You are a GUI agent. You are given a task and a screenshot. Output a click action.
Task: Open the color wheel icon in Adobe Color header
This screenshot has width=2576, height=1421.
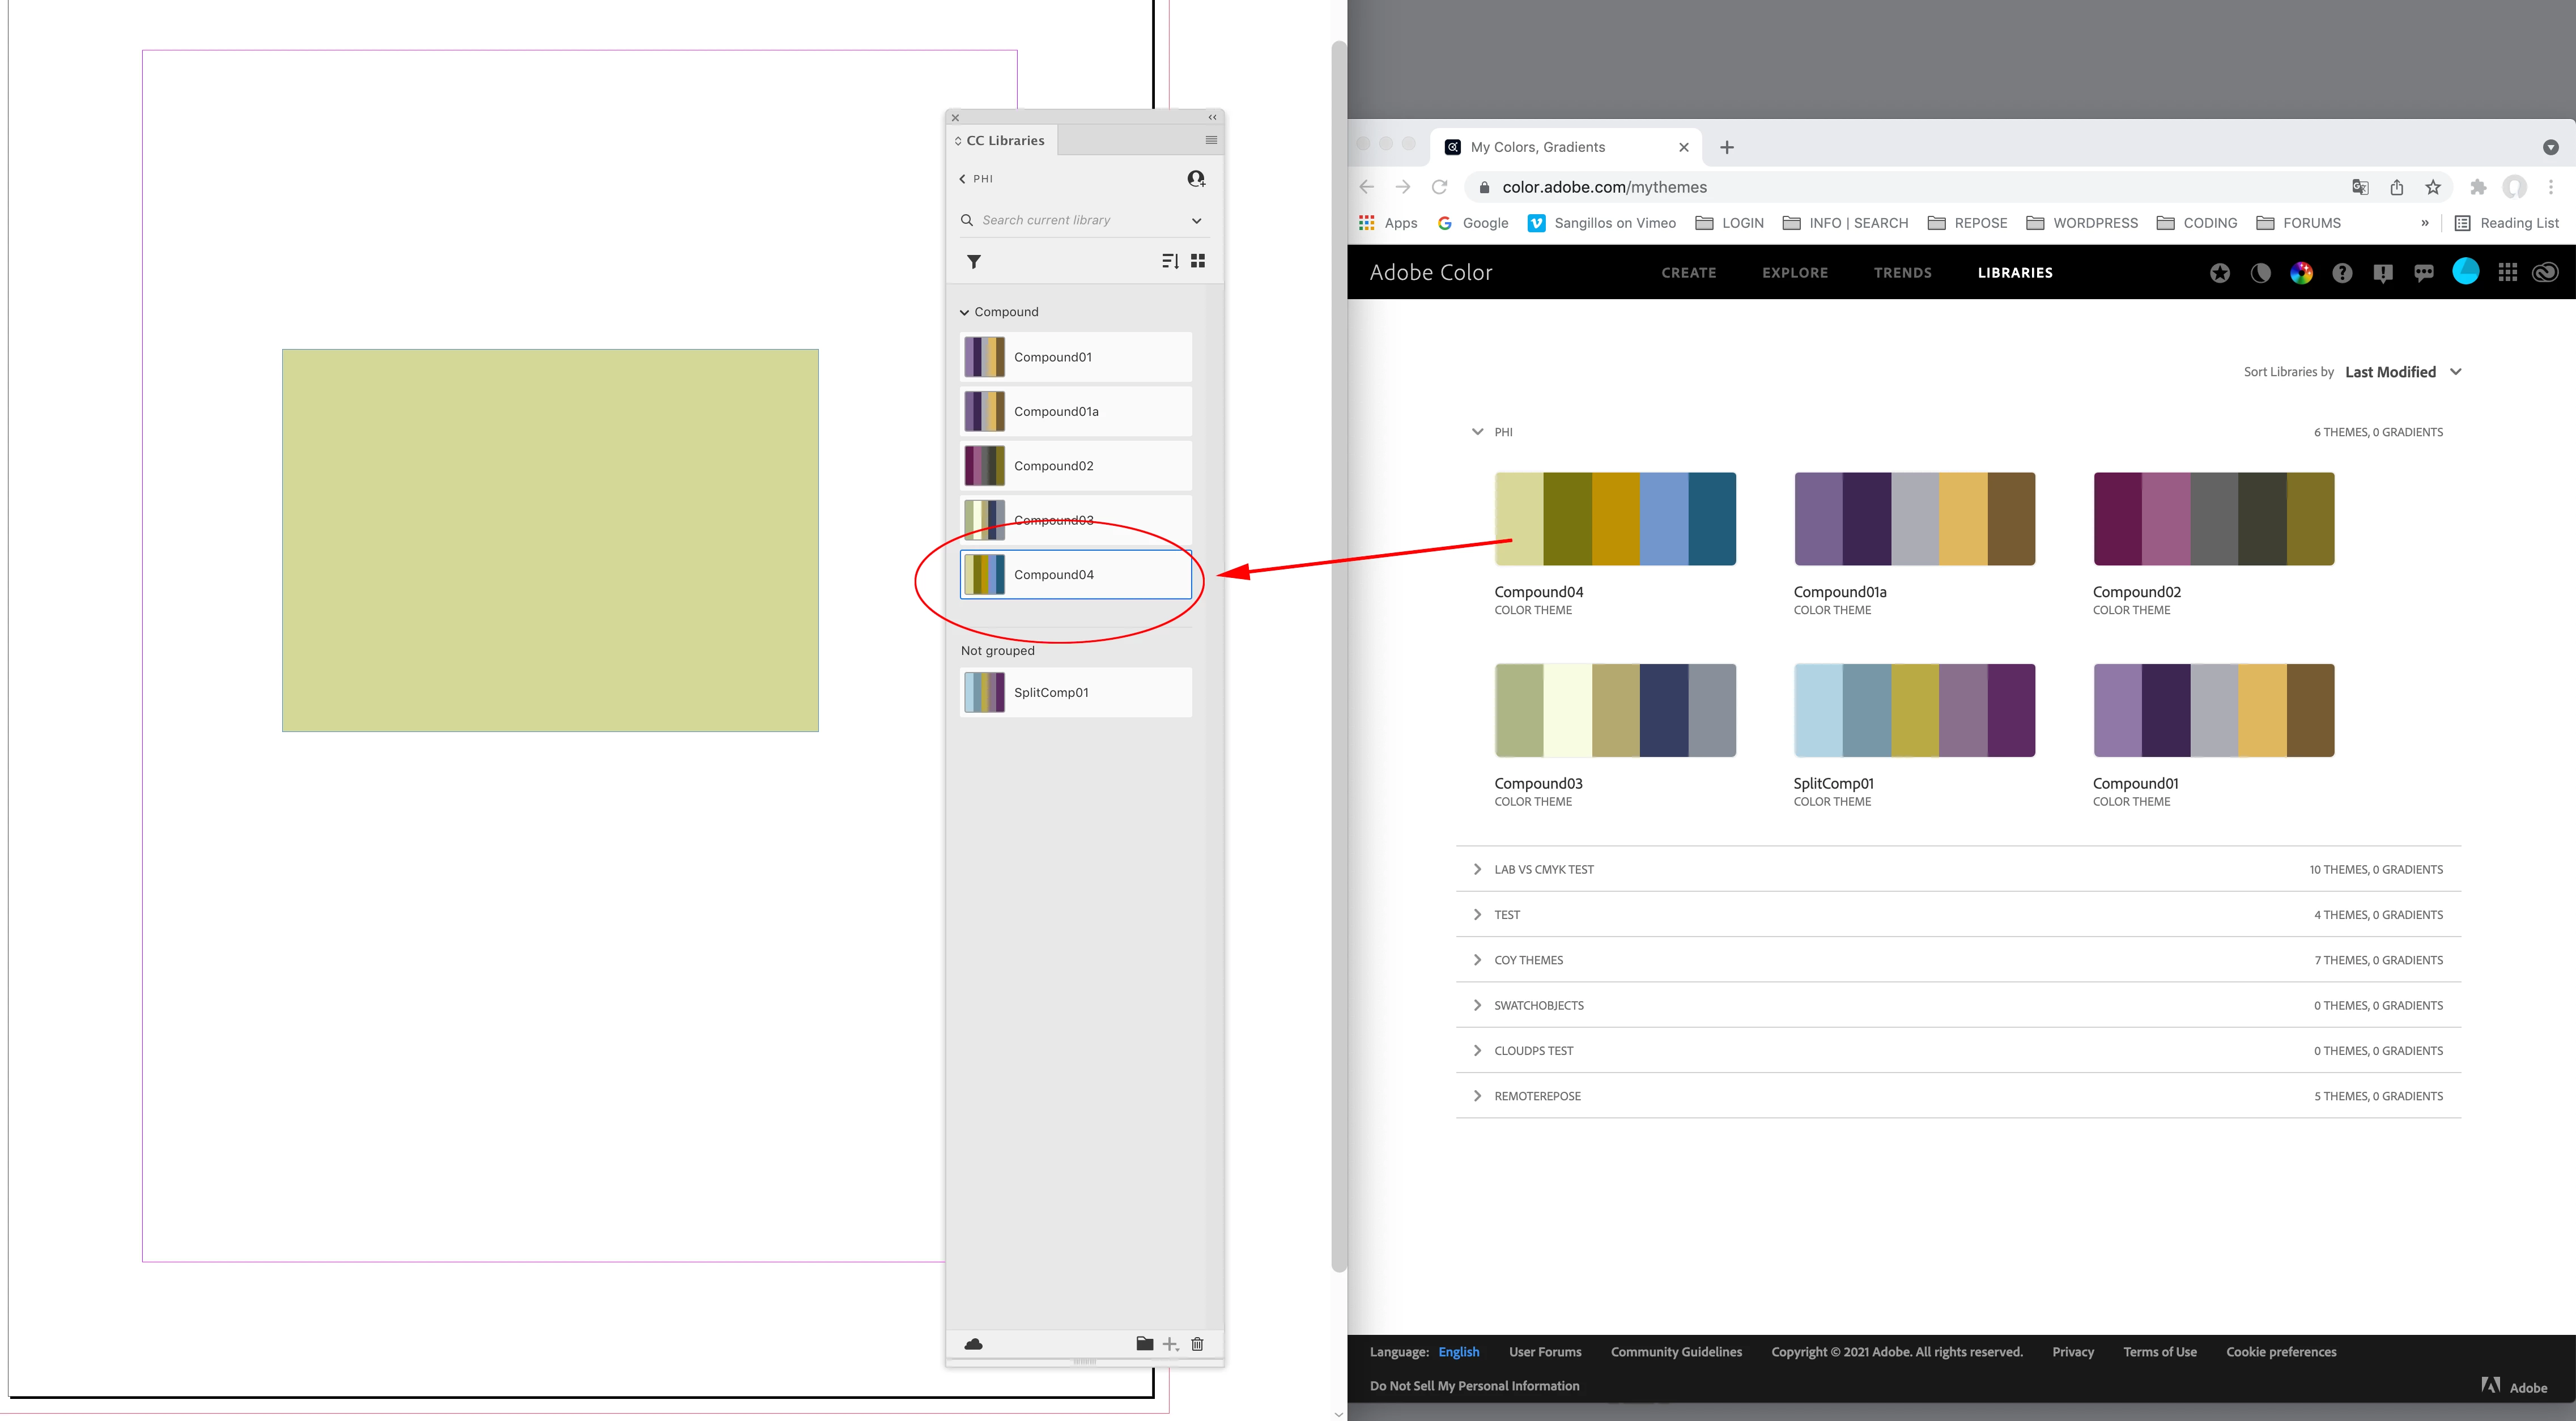click(x=2301, y=273)
